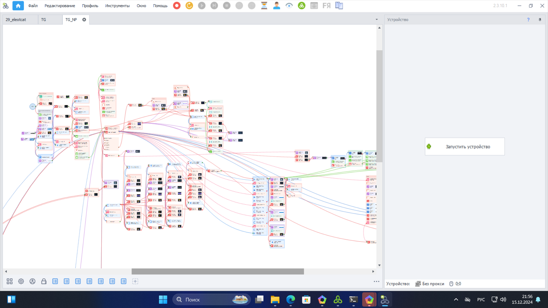Open the list icon left of the add-list plus
This screenshot has width=548, height=308.
pos(124,281)
